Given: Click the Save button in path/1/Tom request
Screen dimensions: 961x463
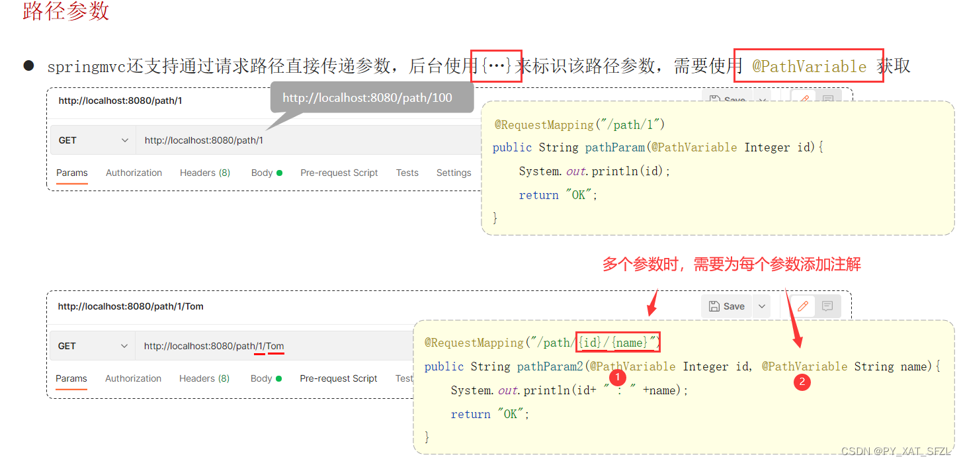Looking at the screenshot, I should pos(727,306).
